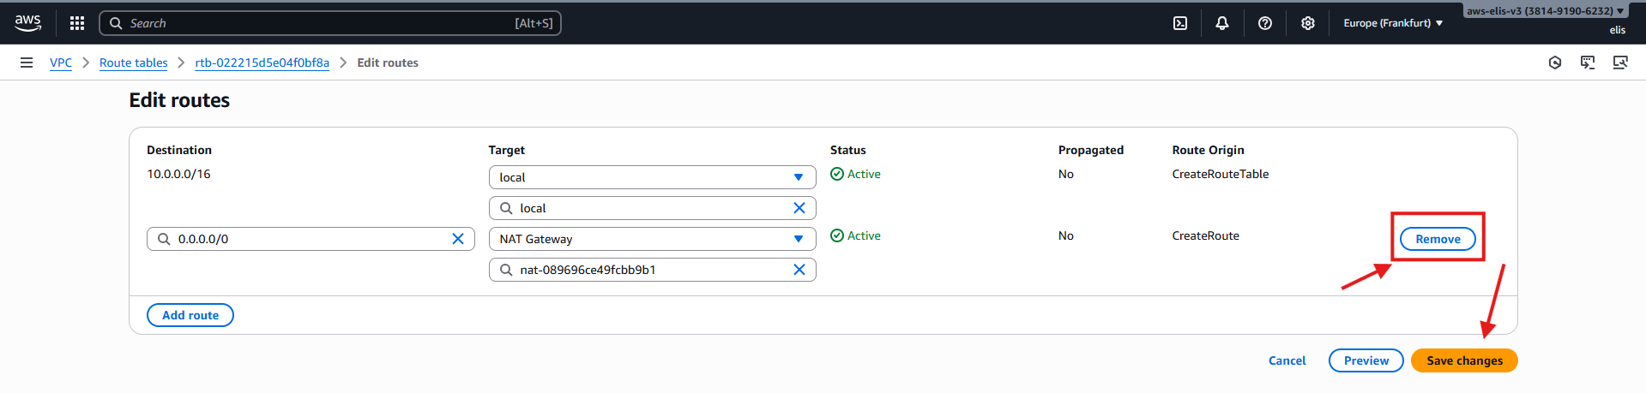Open the settings gear icon
The height and width of the screenshot is (393, 1646).
(x=1307, y=23)
